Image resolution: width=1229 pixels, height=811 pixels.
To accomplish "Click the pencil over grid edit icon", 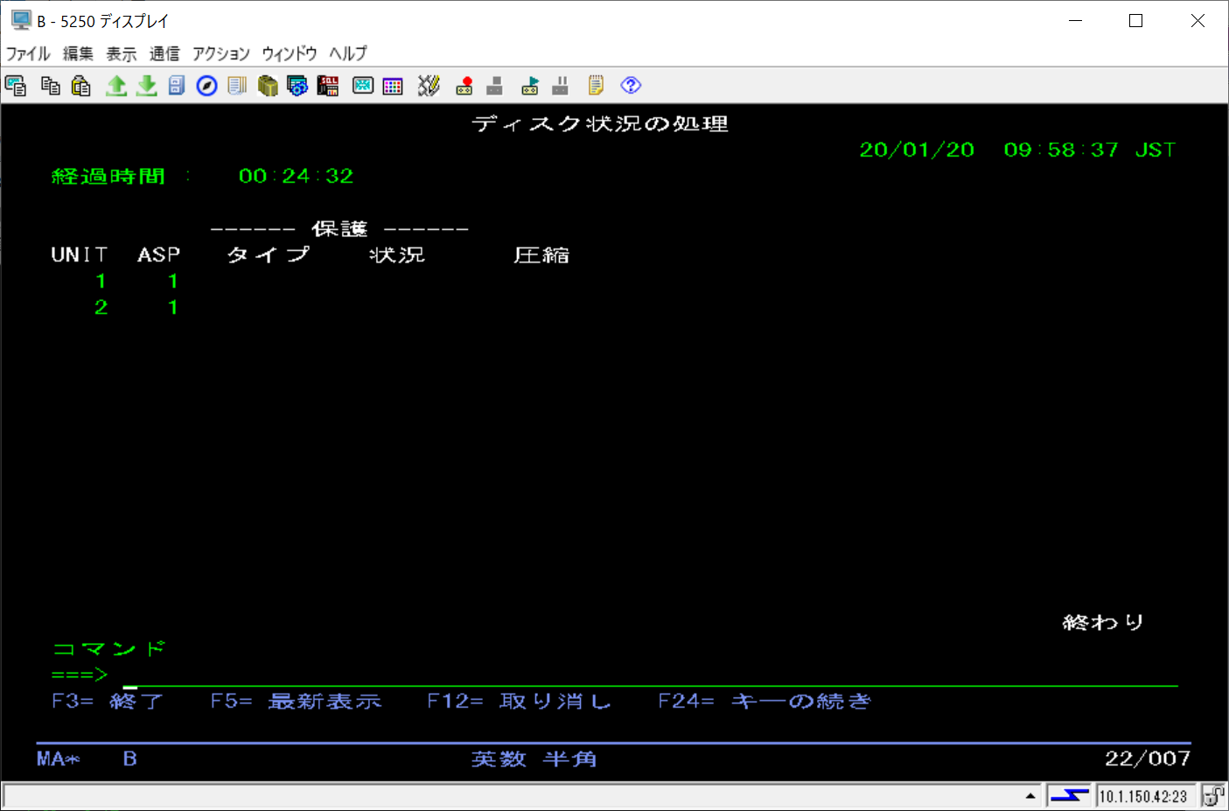I will pyautogui.click(x=429, y=86).
